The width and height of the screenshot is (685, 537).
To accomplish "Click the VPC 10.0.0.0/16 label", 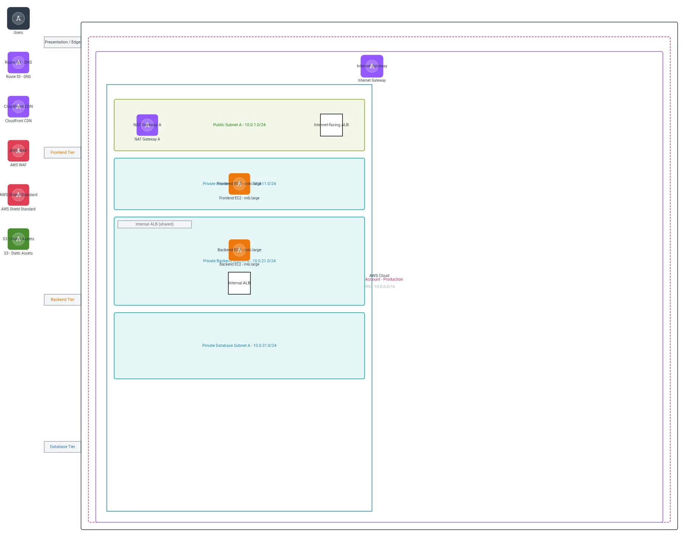I will (380, 287).
